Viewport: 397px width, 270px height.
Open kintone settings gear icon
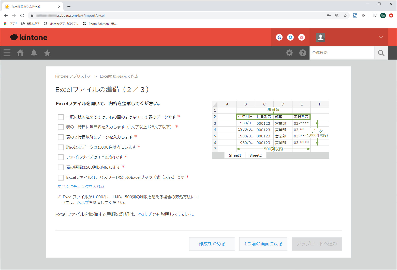tap(289, 53)
